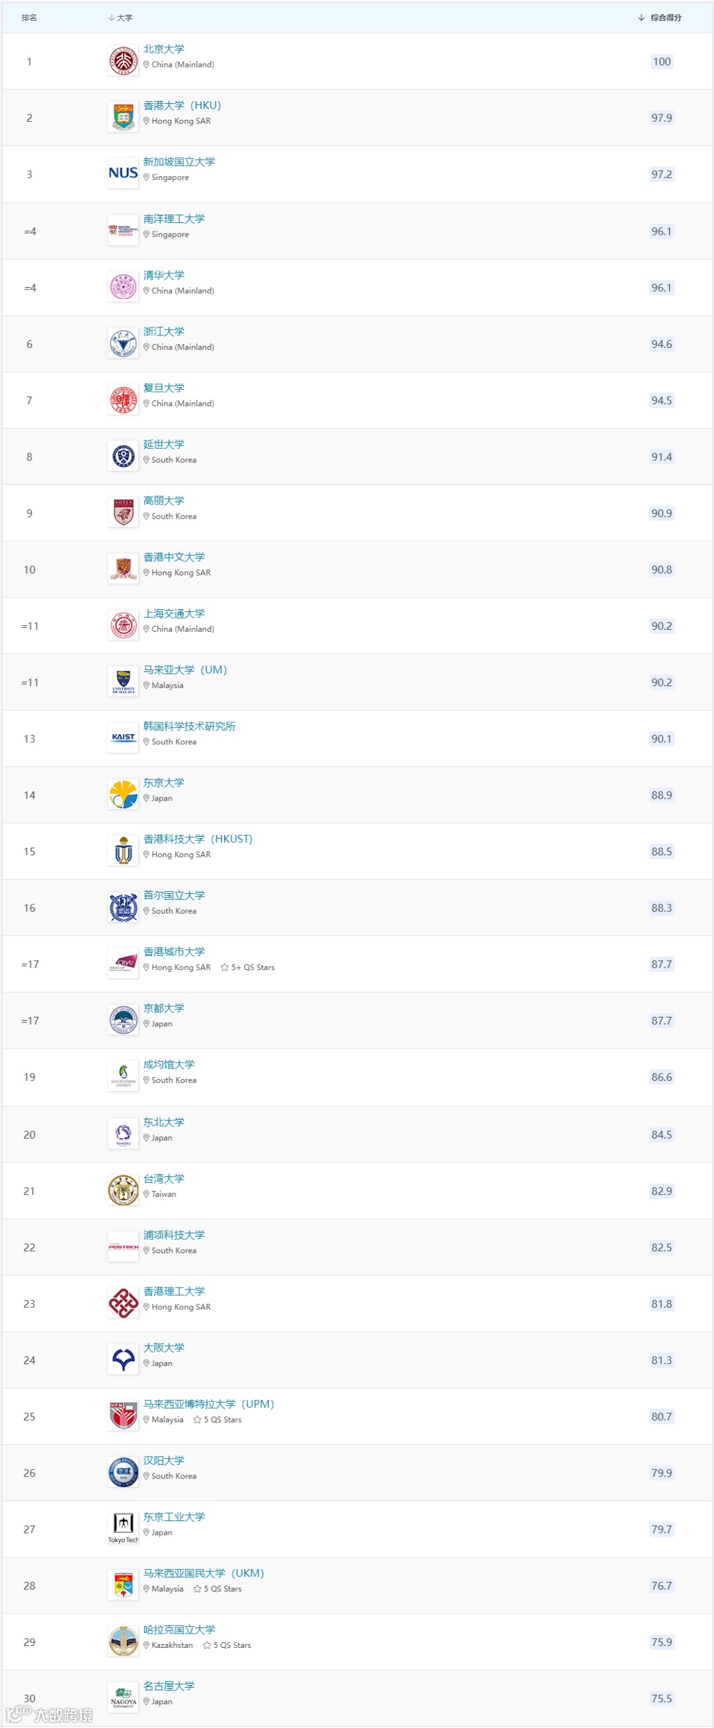Click the Peking University crest logo
The width and height of the screenshot is (714, 1728).
click(124, 61)
